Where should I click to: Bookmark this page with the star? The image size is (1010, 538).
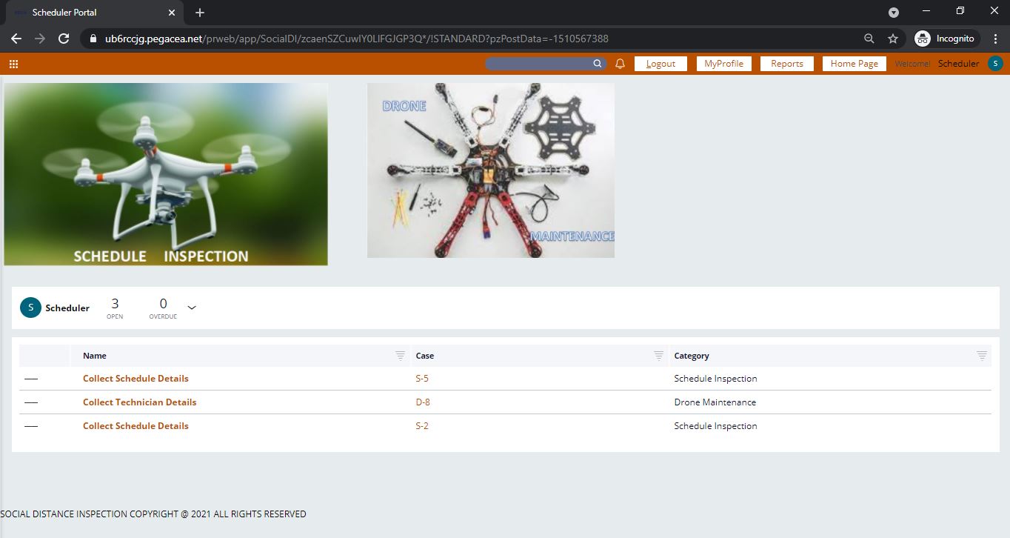point(893,39)
